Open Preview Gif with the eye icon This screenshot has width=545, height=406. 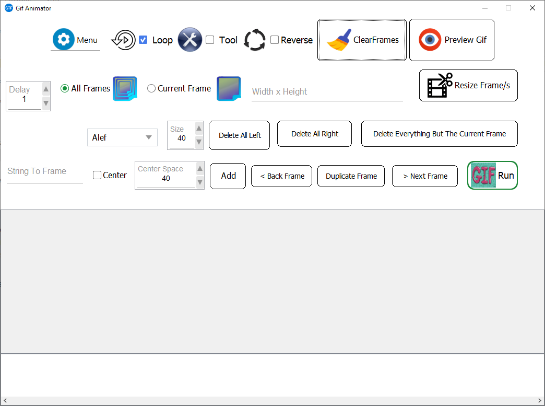pyautogui.click(x=452, y=40)
